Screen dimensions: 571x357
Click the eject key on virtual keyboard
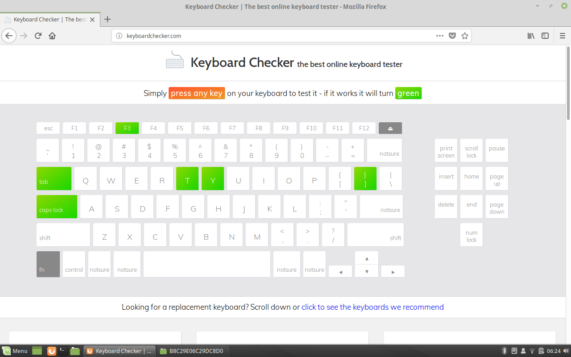390,128
